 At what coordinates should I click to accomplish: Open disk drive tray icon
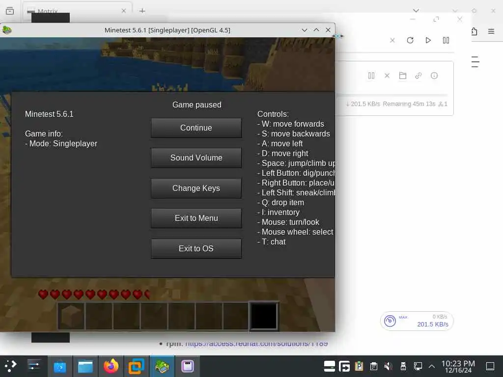pos(330,366)
